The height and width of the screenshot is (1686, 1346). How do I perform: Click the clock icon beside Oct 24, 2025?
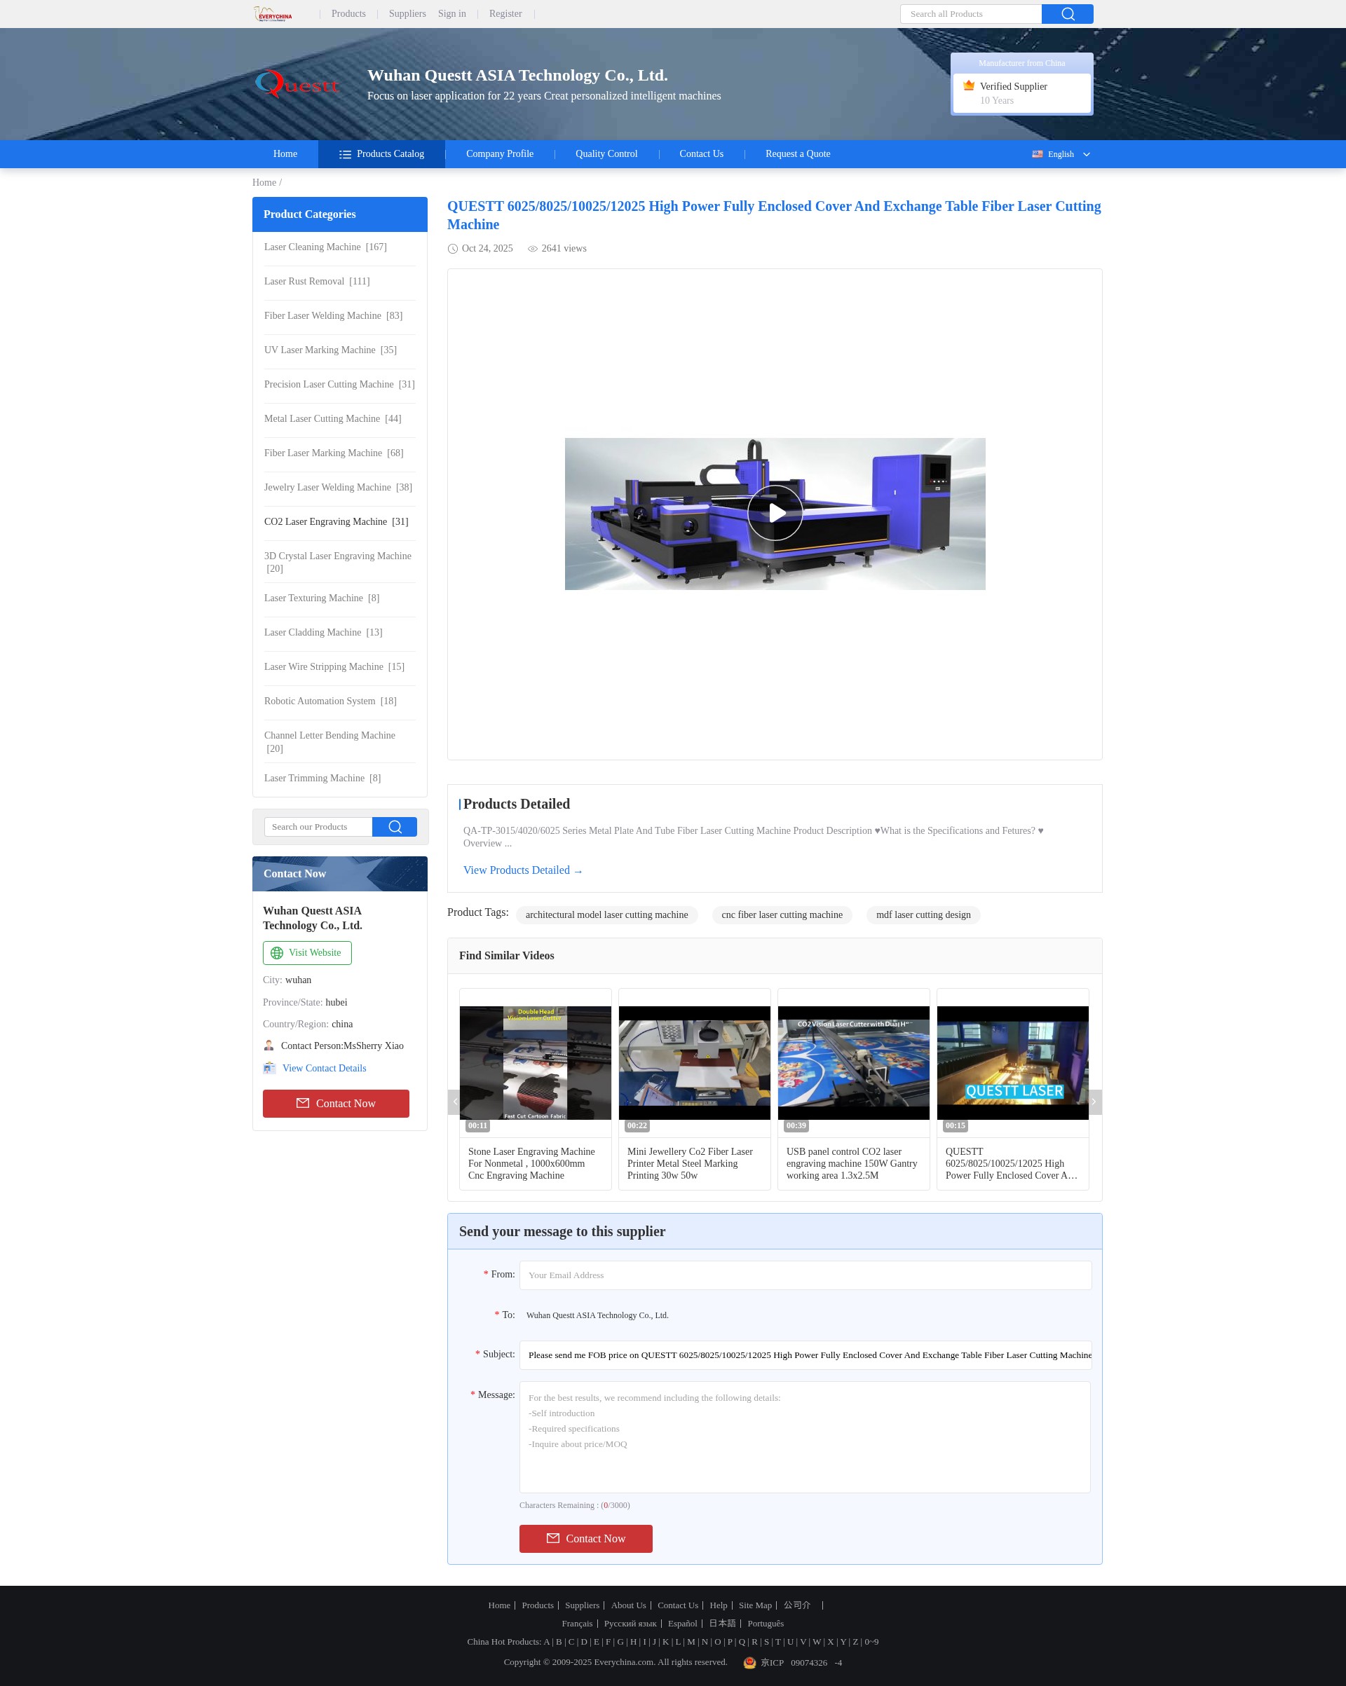pyautogui.click(x=452, y=249)
